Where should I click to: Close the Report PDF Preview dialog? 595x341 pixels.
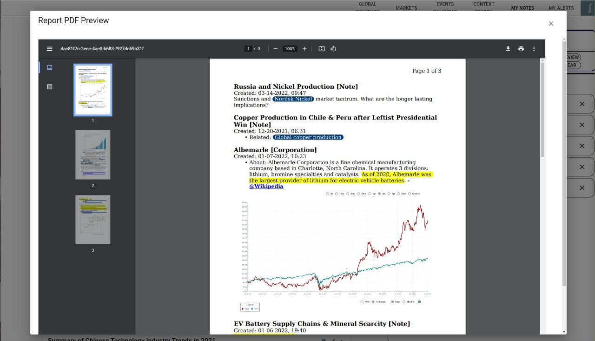click(551, 24)
